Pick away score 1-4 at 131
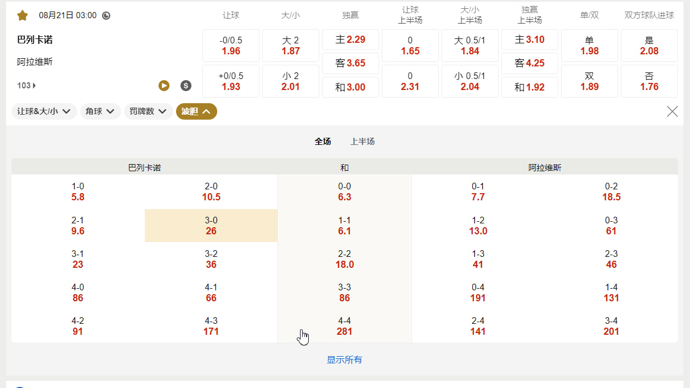This screenshot has height=388, width=690. pyautogui.click(x=612, y=293)
